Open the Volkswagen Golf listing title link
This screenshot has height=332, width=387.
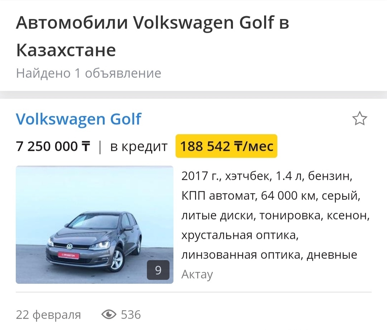pos(78,119)
